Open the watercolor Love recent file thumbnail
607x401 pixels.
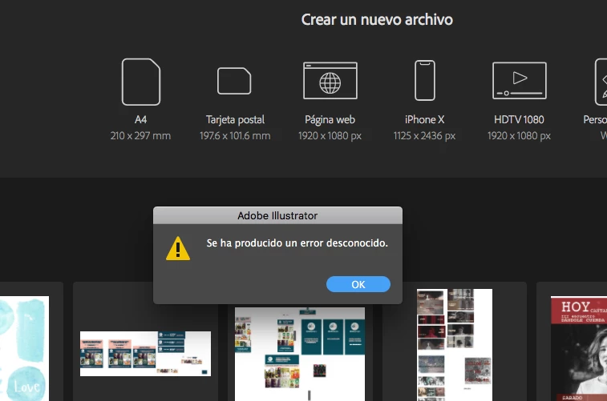pos(24,348)
